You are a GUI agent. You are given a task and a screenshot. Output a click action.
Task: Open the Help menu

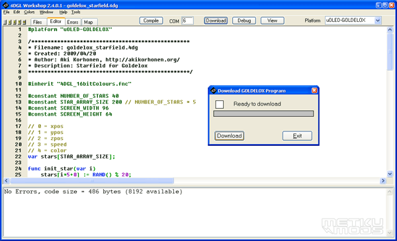(64, 12)
